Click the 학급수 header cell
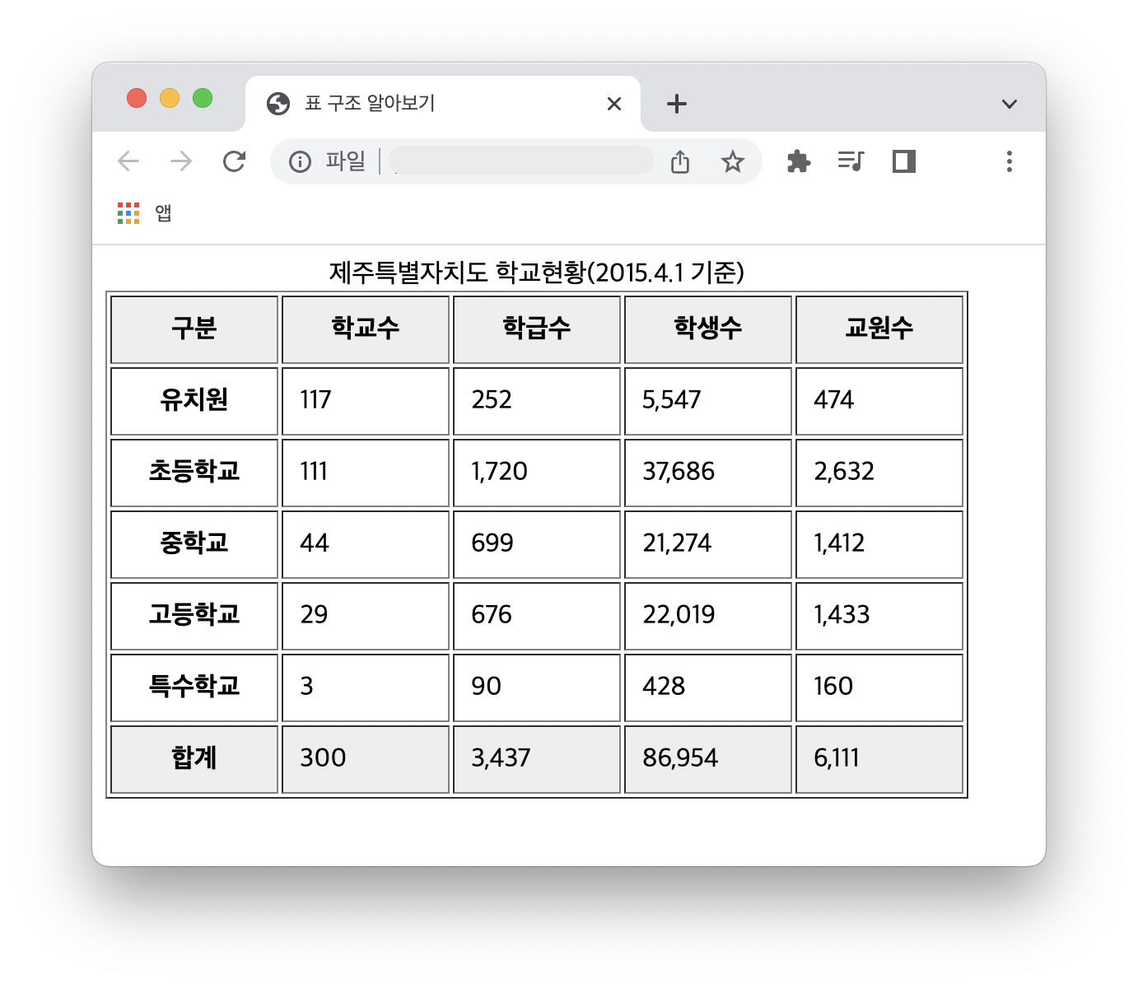1138x988 pixels. pyautogui.click(x=537, y=329)
